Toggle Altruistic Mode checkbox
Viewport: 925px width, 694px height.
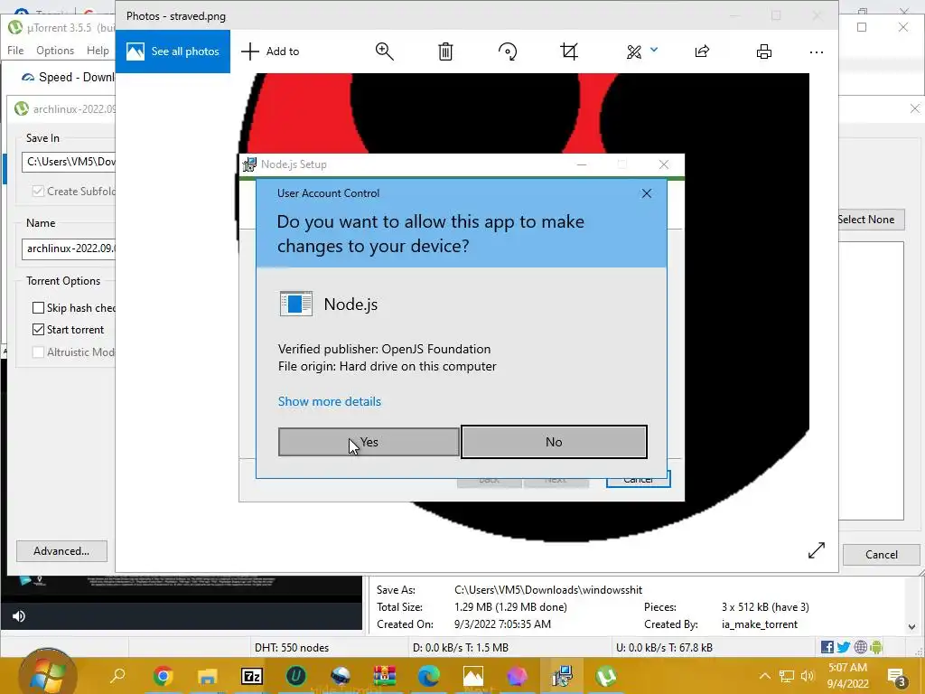[38, 352]
